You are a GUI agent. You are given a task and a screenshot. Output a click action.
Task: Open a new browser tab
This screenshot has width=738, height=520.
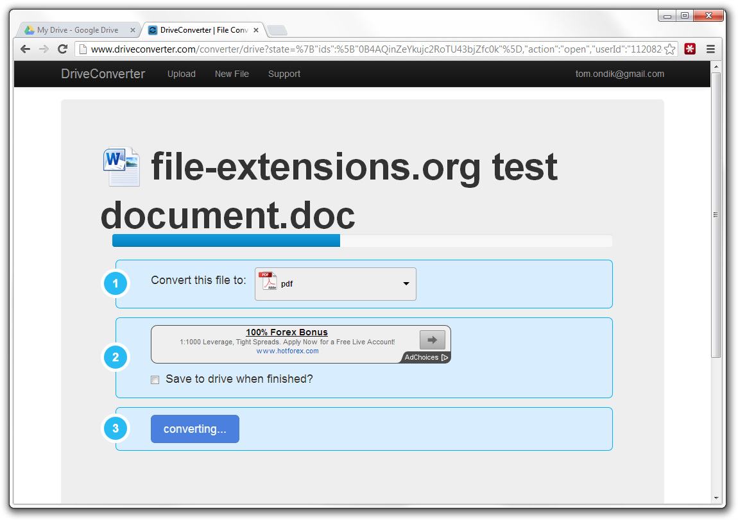click(277, 31)
